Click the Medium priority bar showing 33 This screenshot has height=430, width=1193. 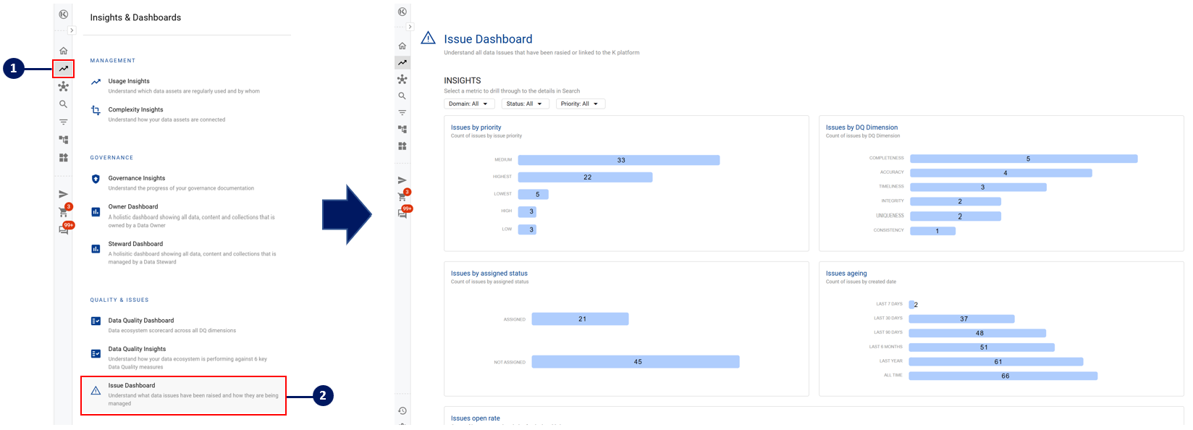coord(619,160)
